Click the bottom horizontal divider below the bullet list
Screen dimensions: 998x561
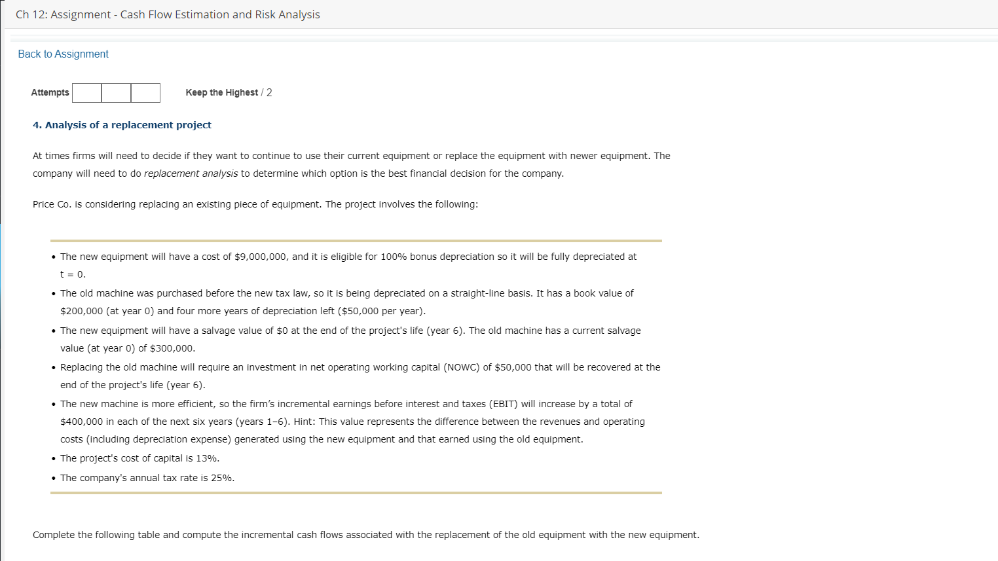pyautogui.click(x=356, y=493)
